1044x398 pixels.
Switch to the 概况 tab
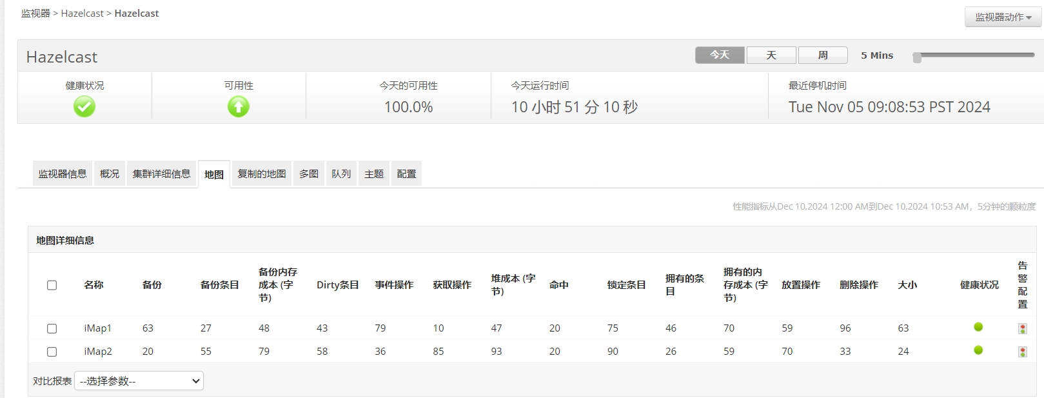point(110,174)
